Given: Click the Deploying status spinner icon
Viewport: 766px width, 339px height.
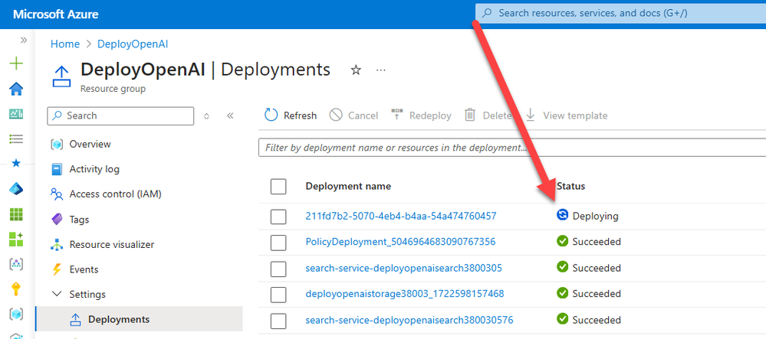Looking at the screenshot, I should 562,215.
